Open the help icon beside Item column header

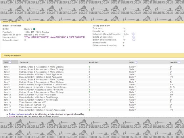10,62
